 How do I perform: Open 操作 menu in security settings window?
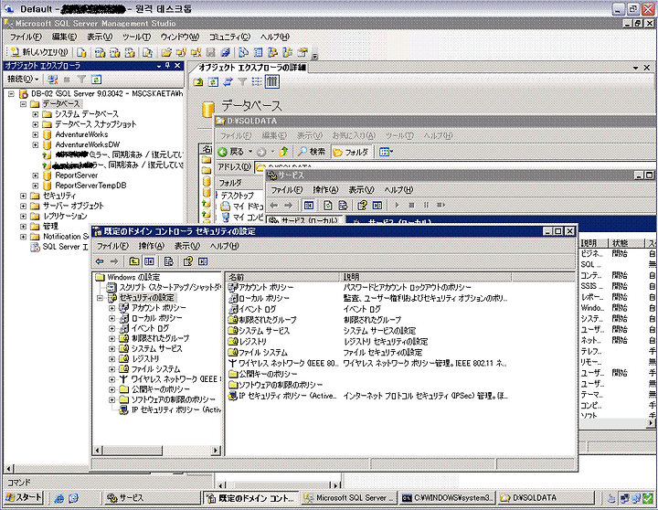click(151, 246)
